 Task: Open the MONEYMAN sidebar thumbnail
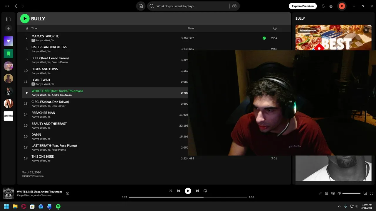[x=8, y=116]
